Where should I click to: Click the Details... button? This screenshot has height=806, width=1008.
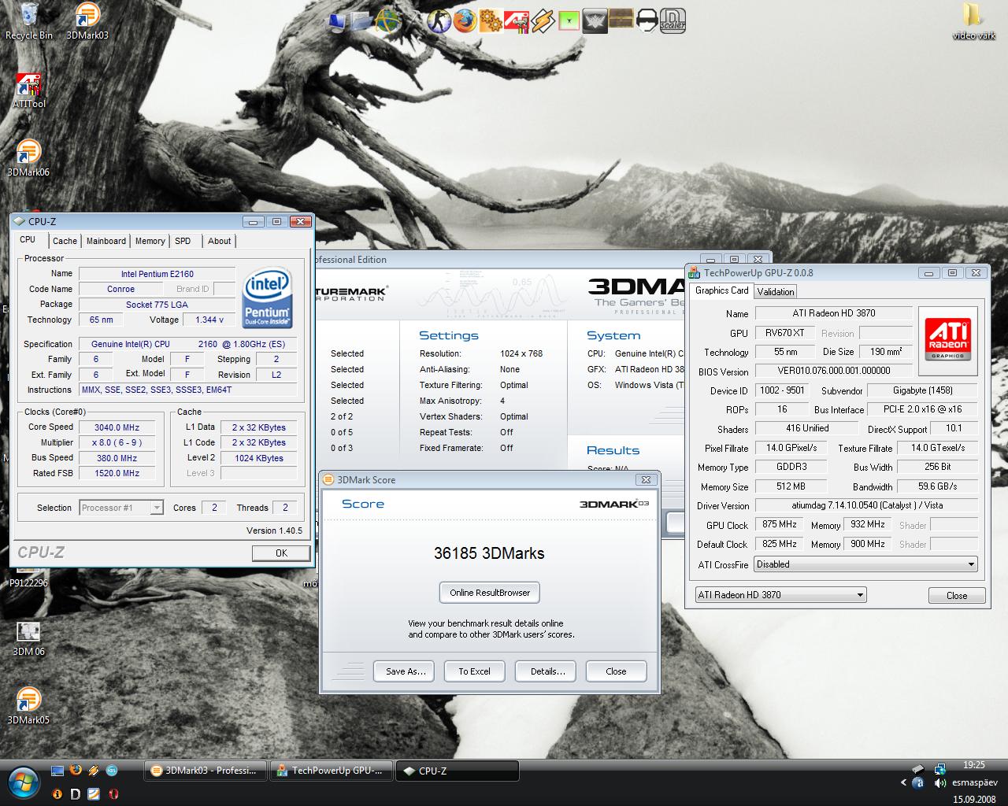[x=547, y=671]
